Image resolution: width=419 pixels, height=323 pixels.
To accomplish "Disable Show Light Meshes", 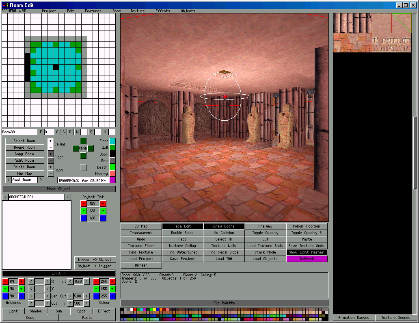I will click(x=307, y=252).
